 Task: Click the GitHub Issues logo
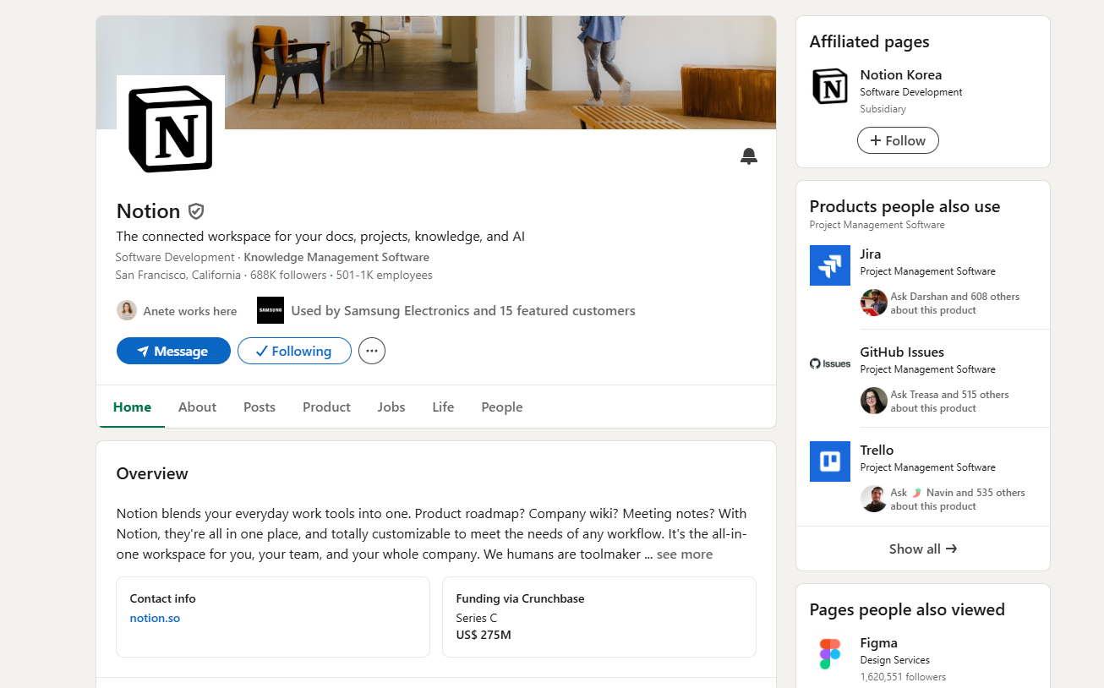pos(829,363)
